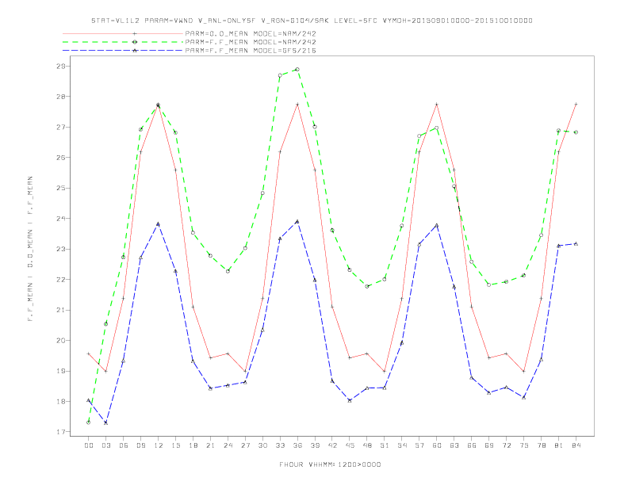Click red observed plus marker at hour 00
The width and height of the screenshot is (628, 485).
click(88, 353)
